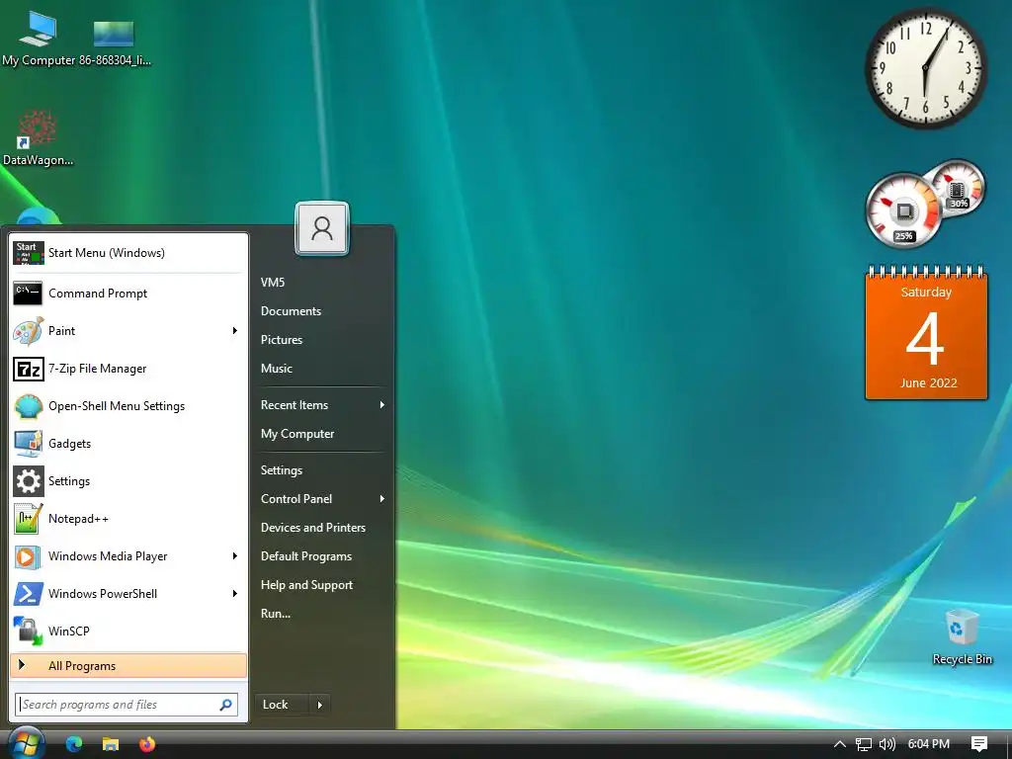Click the search magnifier icon
The image size is (1012, 759).
click(x=225, y=705)
